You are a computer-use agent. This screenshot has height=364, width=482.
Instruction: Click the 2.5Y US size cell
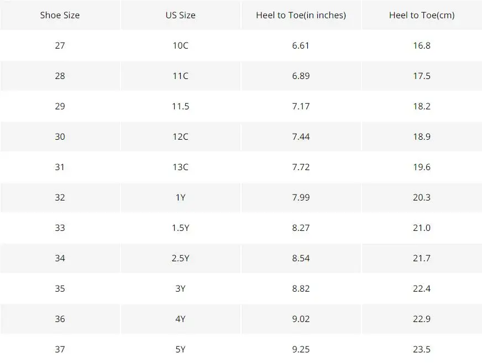coord(180,259)
